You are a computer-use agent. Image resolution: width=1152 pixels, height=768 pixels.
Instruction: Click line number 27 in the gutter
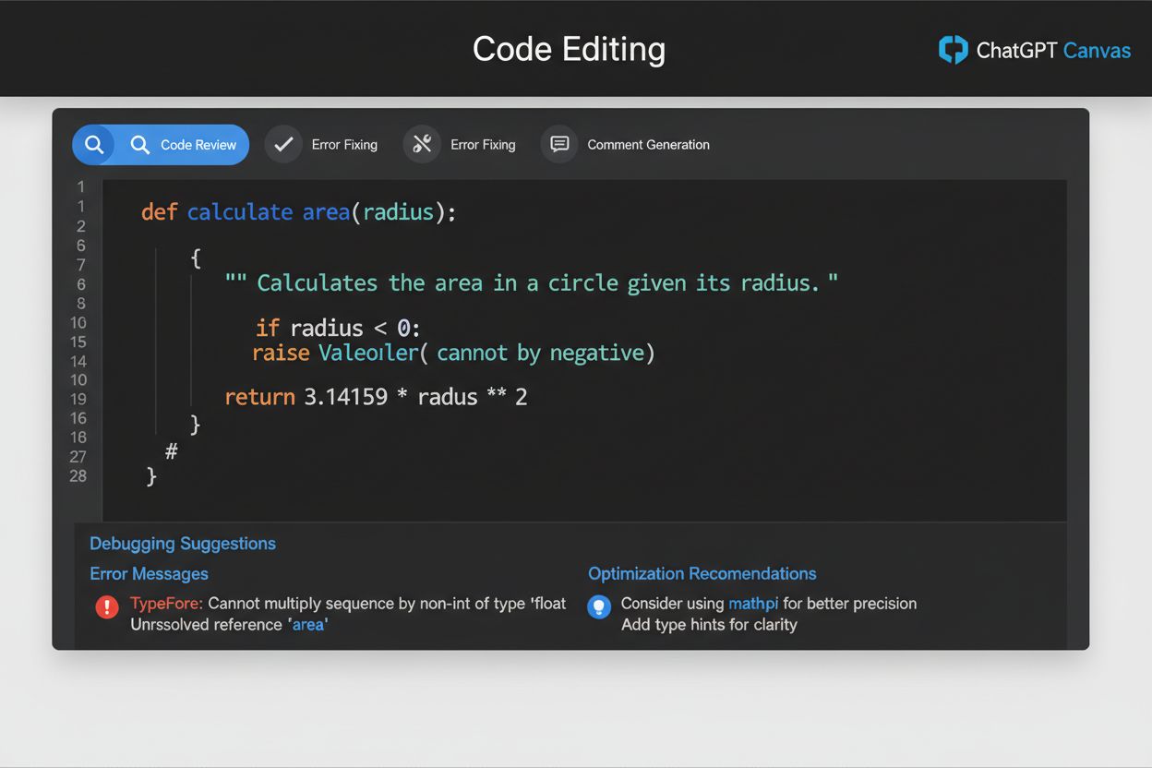click(x=78, y=456)
